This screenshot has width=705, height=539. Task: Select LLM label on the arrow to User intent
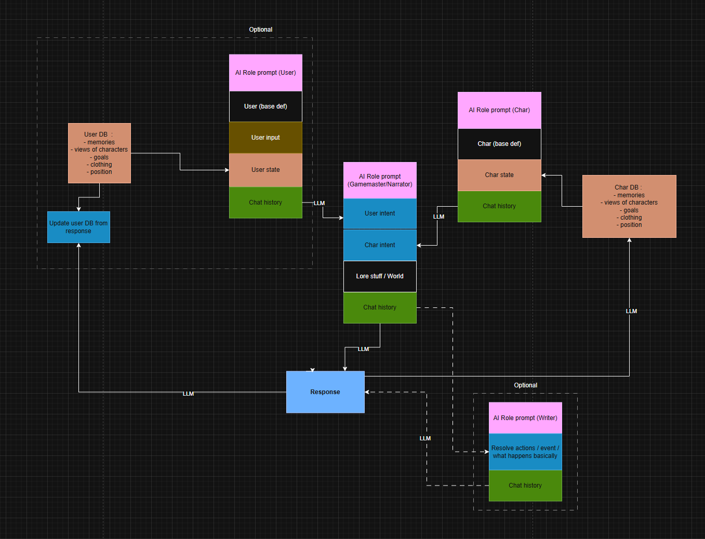pos(319,203)
